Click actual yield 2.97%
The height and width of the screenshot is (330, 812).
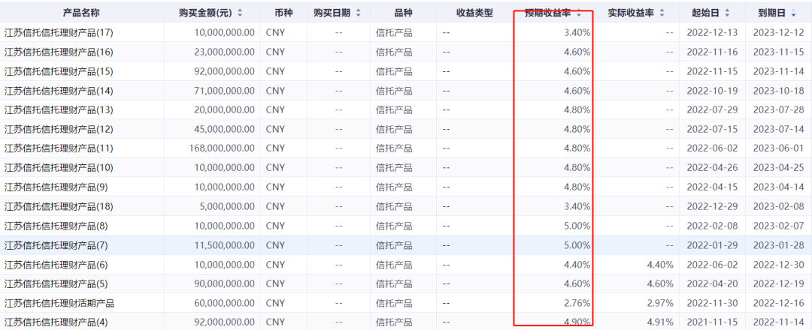pyautogui.click(x=660, y=303)
